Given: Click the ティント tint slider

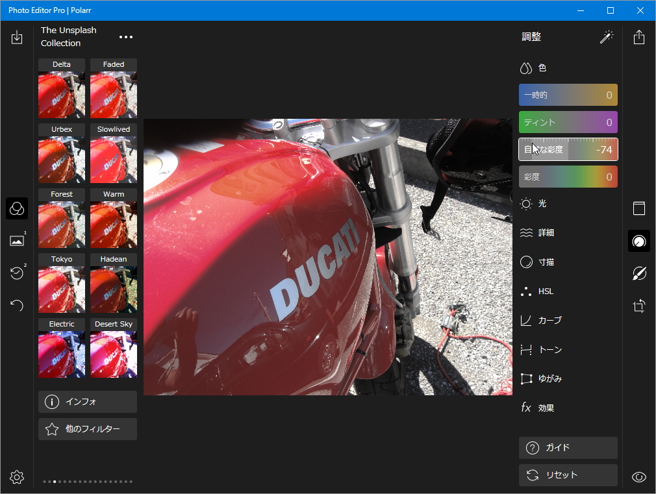Looking at the screenshot, I should [568, 122].
